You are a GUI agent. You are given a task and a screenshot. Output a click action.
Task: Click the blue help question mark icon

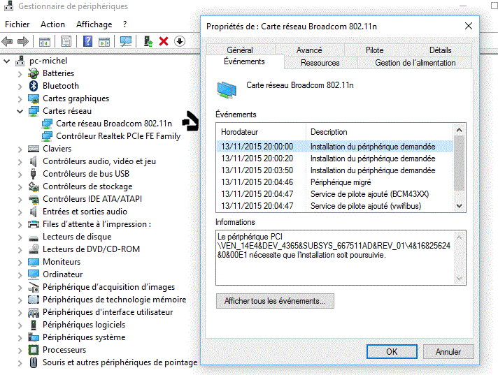click(87, 42)
